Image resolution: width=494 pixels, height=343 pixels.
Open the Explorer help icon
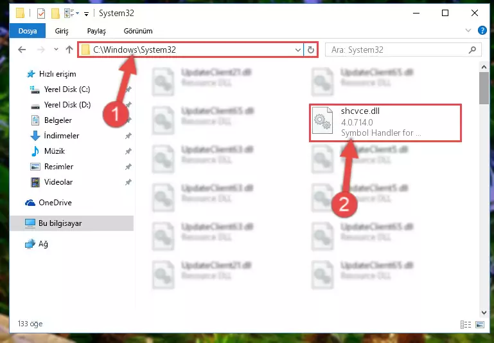tap(482, 31)
